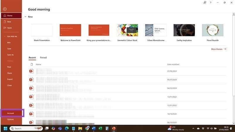
Task: Click date 05/07/2024 in list
Action: point(172,80)
